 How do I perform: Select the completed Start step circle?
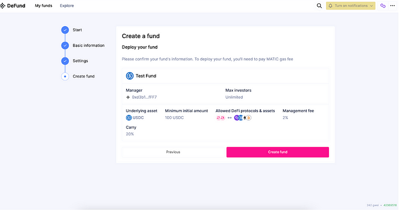65,30
